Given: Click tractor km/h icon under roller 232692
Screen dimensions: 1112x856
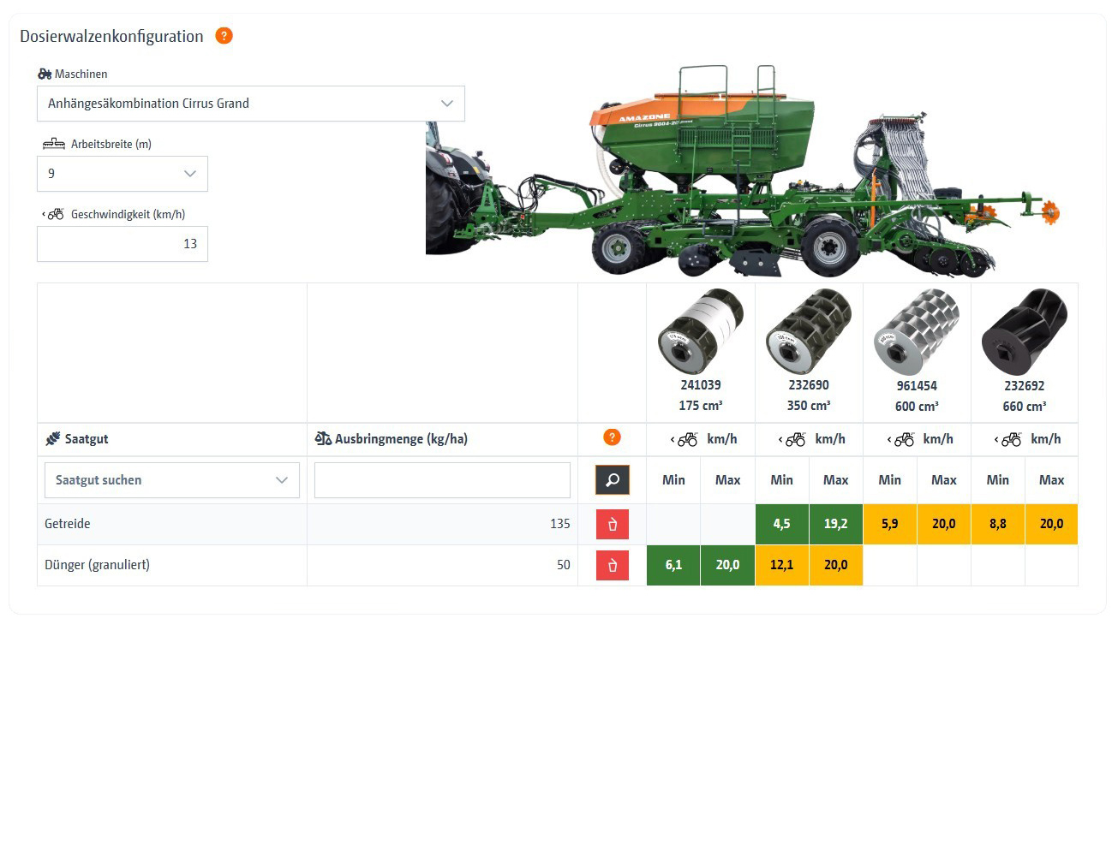Looking at the screenshot, I should tap(1008, 439).
